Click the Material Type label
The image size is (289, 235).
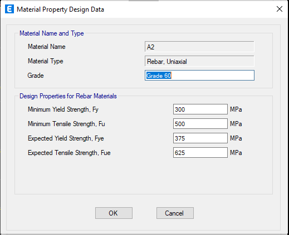(46, 61)
